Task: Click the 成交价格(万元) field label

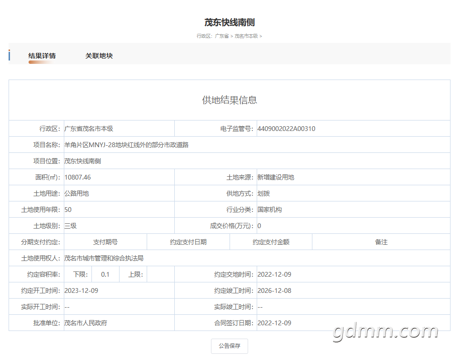Action: pos(231,226)
